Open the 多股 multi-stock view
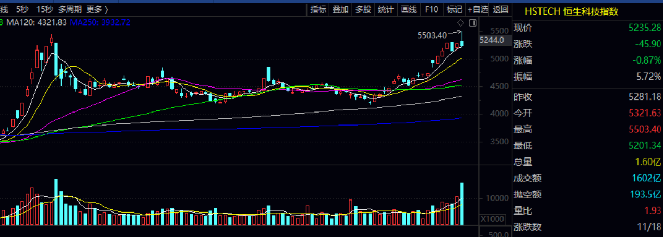Viewport: 663px width, 237px height. click(x=363, y=9)
